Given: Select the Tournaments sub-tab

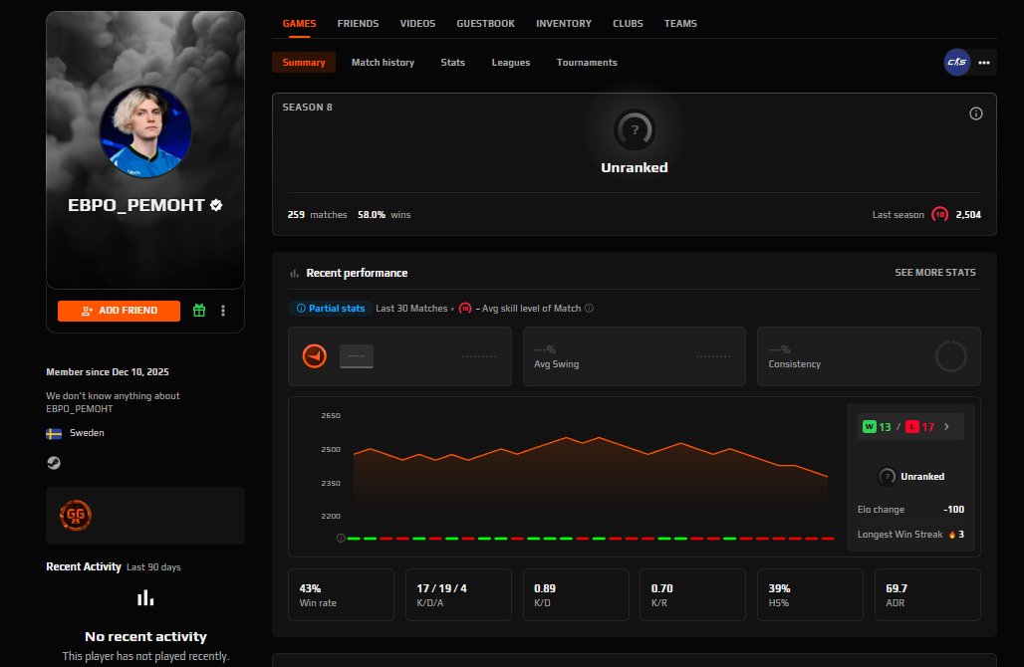Looking at the screenshot, I should point(587,63).
